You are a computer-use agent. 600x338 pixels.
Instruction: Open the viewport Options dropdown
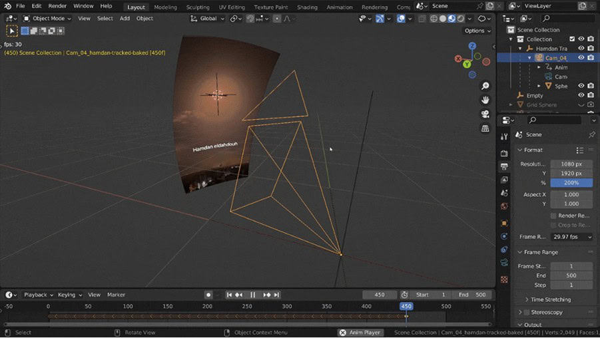point(477,31)
